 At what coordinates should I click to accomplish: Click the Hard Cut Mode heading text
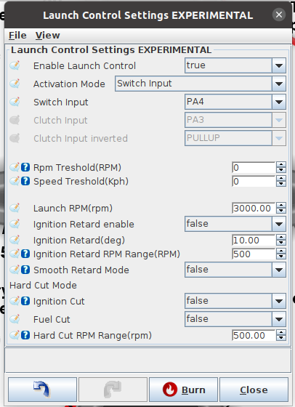pyautogui.click(x=43, y=285)
